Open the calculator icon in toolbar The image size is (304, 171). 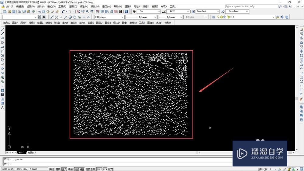(120, 12)
